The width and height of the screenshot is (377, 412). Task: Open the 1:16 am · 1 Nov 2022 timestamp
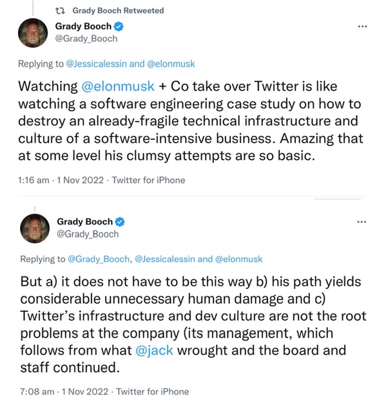click(x=61, y=180)
